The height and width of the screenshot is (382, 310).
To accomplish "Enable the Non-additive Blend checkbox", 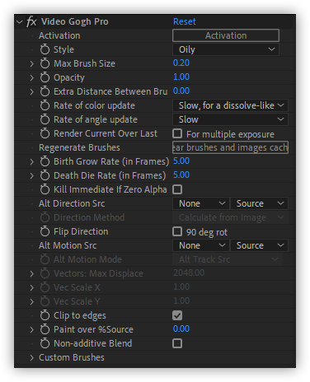I will coord(177,343).
